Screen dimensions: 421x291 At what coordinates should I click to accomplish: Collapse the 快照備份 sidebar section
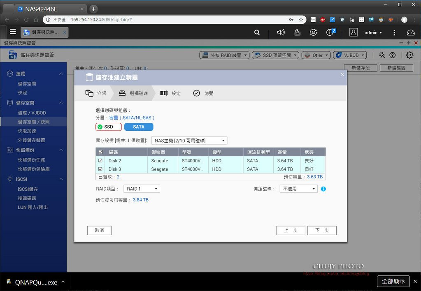tap(61, 150)
